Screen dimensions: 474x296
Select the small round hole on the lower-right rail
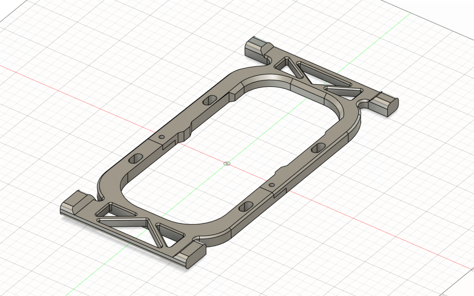point(271,184)
